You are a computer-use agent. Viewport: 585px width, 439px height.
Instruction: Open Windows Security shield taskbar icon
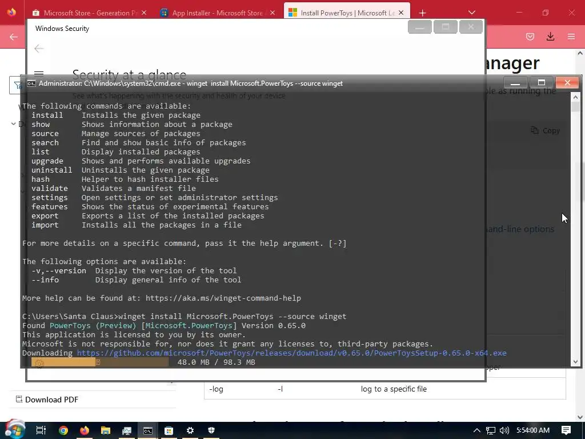211,430
